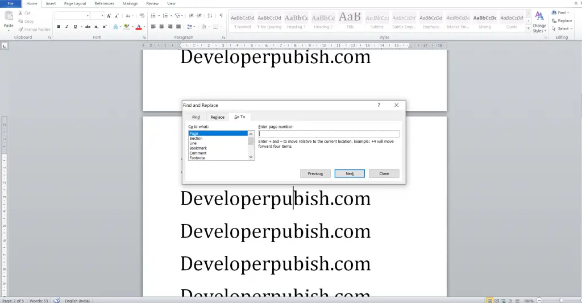Click the Center alignment icon
The height and width of the screenshot is (303, 582).
pos(162,27)
